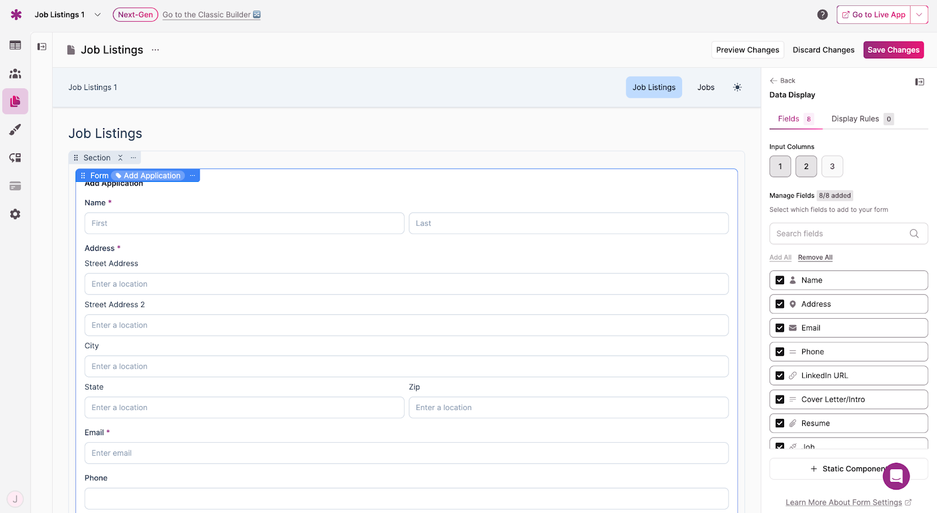The height and width of the screenshot is (513, 937).
Task: Switch to the Display Rules tab
Action: click(855, 119)
